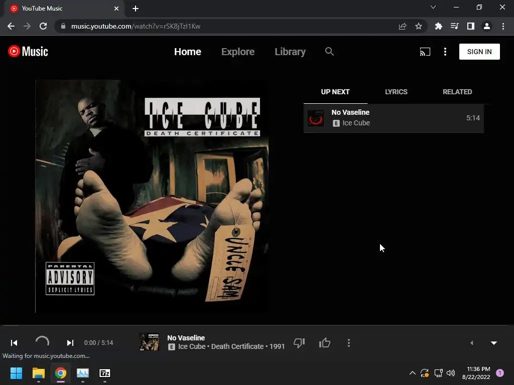Skip to the previous track
Image resolution: width=514 pixels, height=385 pixels.
pos(14,343)
